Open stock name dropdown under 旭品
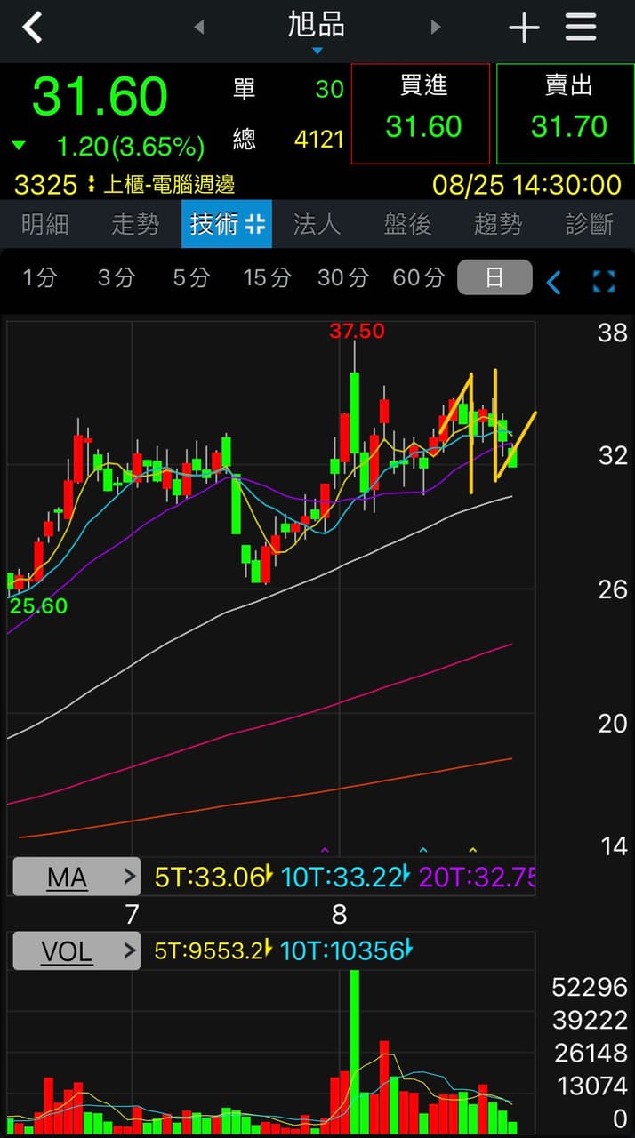Viewport: 635px width, 1138px height. click(x=317, y=52)
